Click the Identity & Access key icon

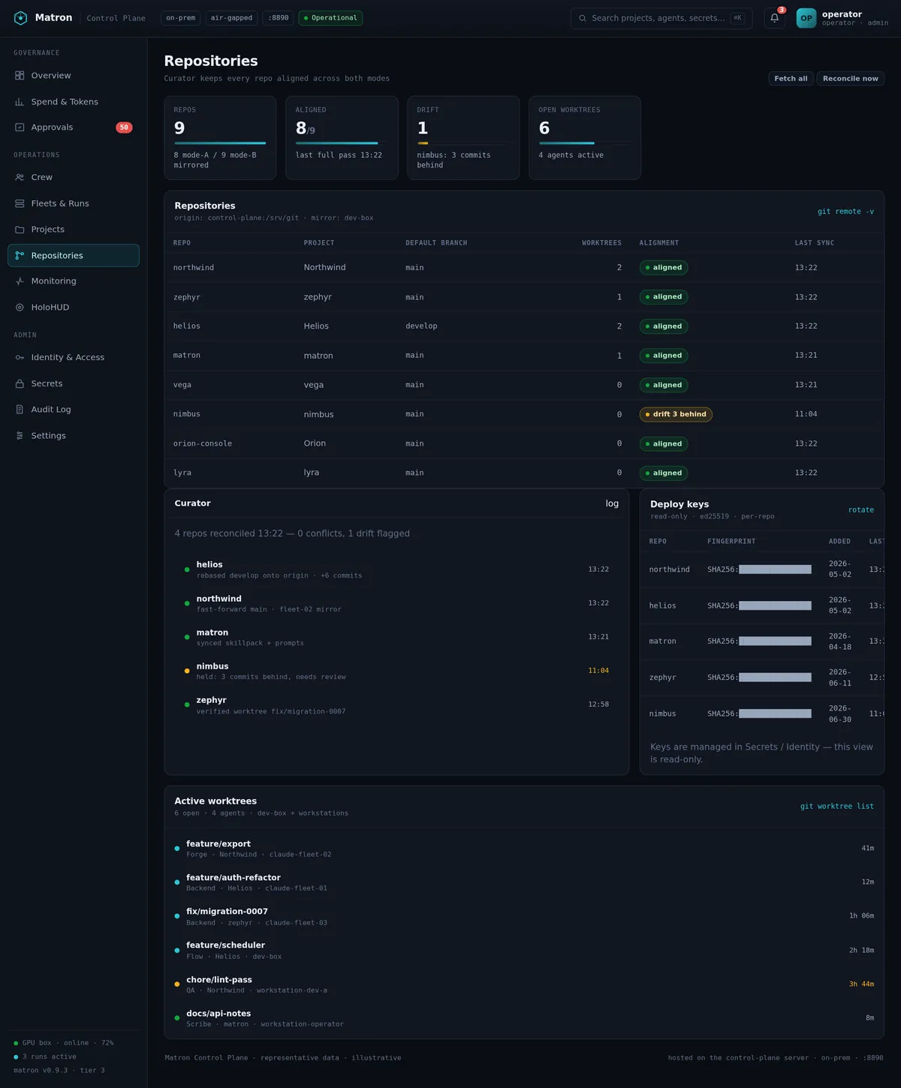pyautogui.click(x=20, y=358)
